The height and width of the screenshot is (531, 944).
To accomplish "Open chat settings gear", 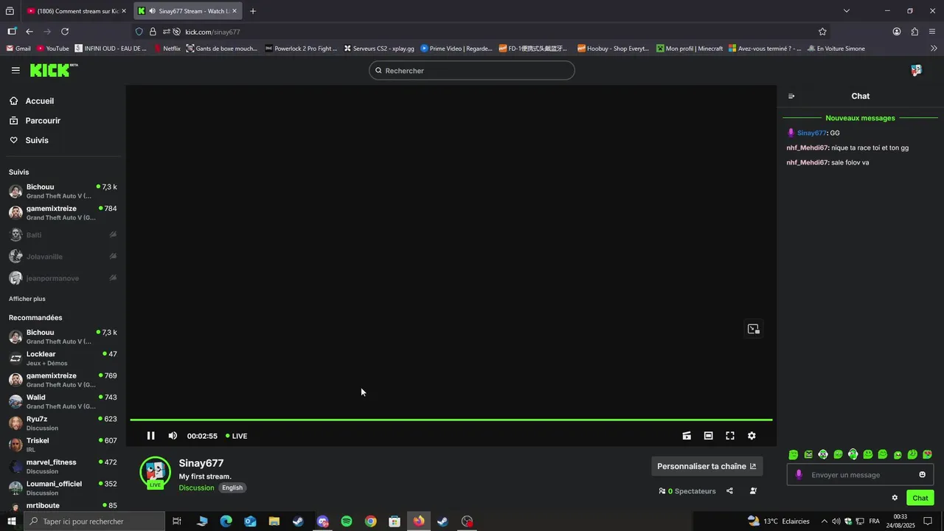I will tap(895, 498).
